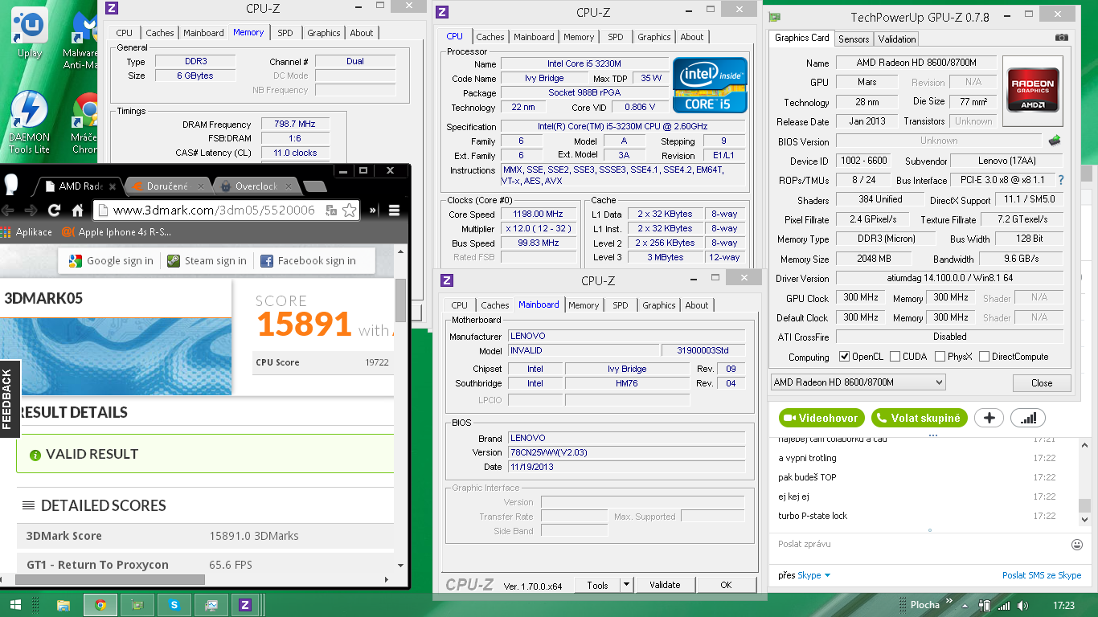
Task: Click Google sign in link
Action: tap(111, 261)
